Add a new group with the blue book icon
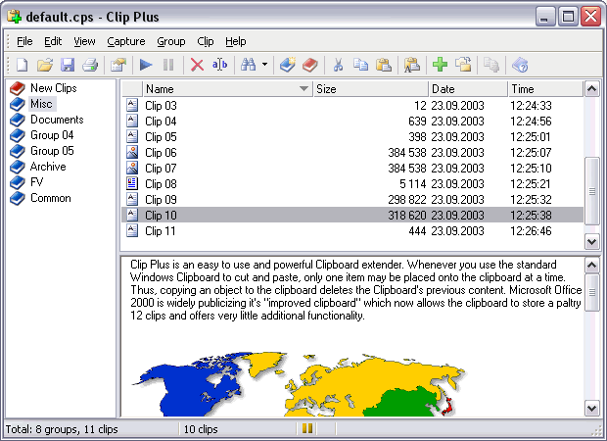607x441 pixels. [288, 65]
